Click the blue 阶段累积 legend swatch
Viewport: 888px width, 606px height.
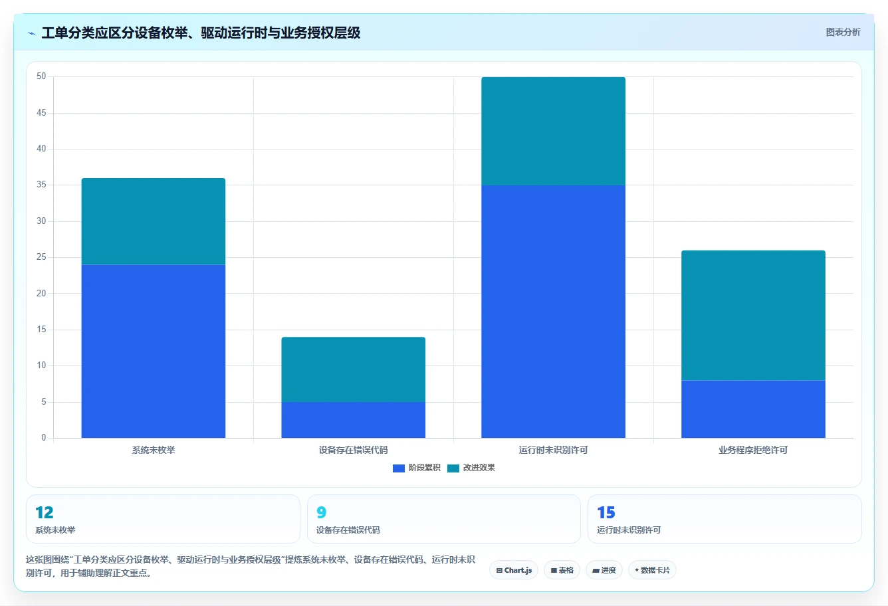399,468
